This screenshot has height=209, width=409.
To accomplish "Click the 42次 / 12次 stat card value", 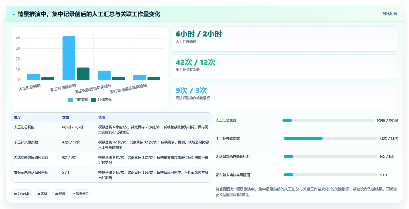I will pos(196,62).
